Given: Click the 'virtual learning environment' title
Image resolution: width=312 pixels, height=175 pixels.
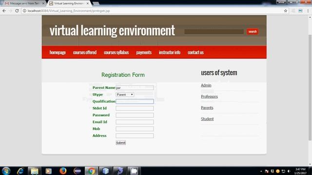Looking at the screenshot, I should pyautogui.click(x=112, y=31).
